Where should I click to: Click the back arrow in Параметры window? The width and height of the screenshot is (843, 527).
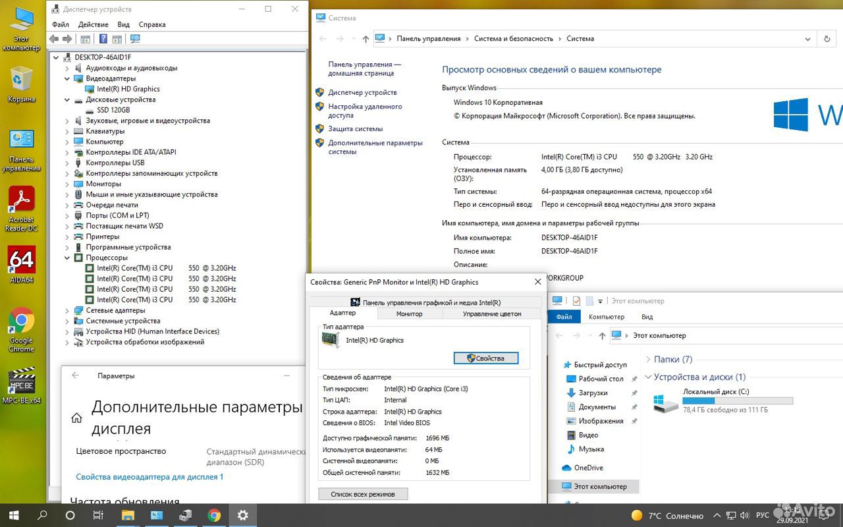click(75, 375)
